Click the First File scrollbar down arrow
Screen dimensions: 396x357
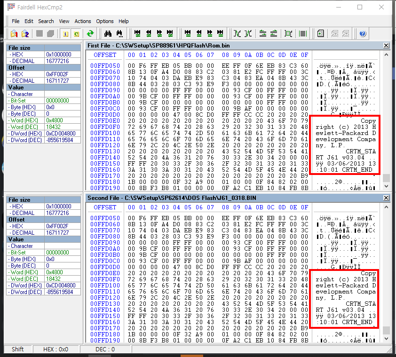click(386, 186)
